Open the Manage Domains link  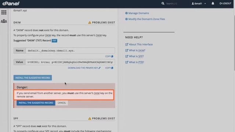click(139, 13)
